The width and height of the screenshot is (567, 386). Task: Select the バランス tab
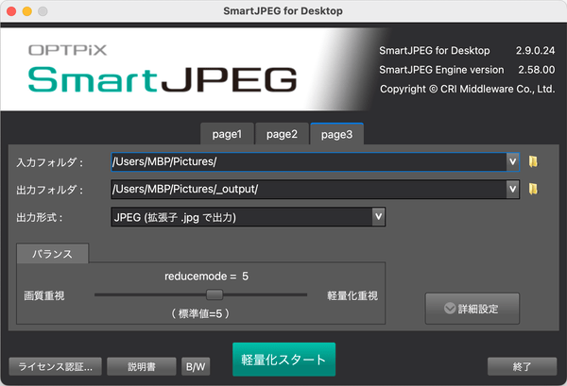(52, 254)
